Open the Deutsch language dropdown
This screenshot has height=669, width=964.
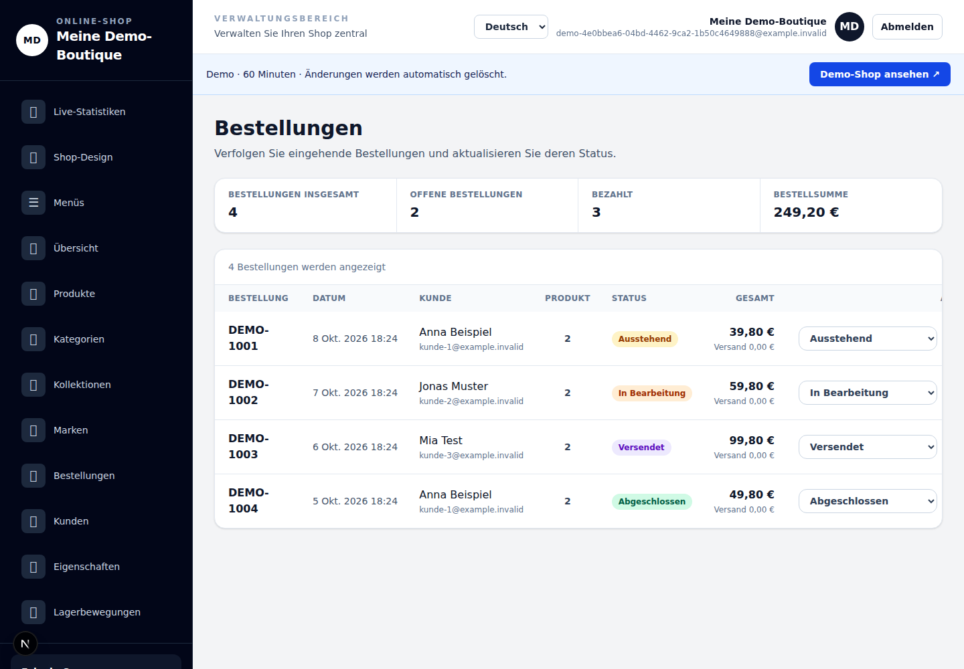click(511, 27)
